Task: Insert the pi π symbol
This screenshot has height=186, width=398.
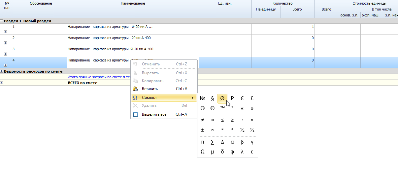Action: [203, 142]
